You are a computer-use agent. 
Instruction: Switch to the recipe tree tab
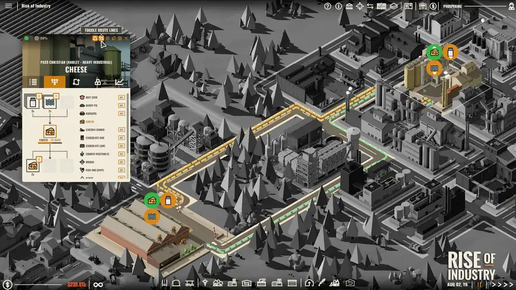pyautogui.click(x=54, y=82)
